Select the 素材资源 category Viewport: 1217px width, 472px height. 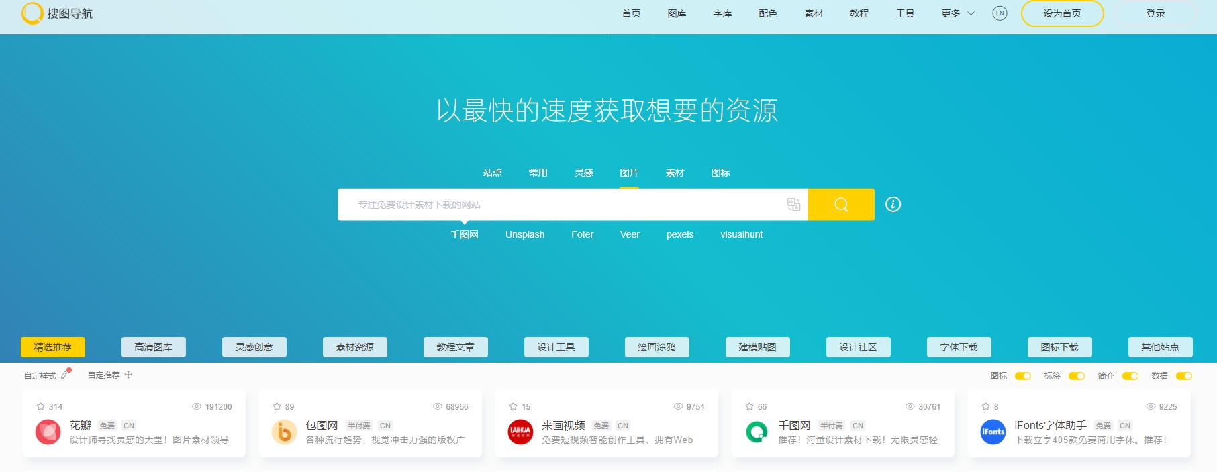click(355, 347)
